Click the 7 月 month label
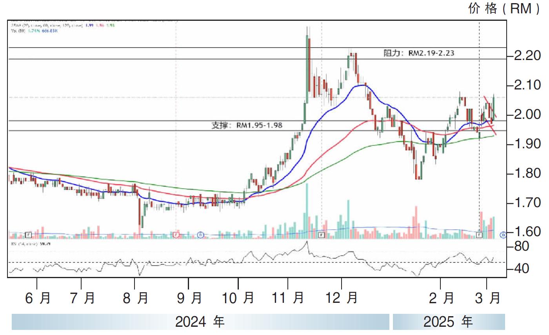The width and height of the screenshot is (549, 335). [82, 299]
